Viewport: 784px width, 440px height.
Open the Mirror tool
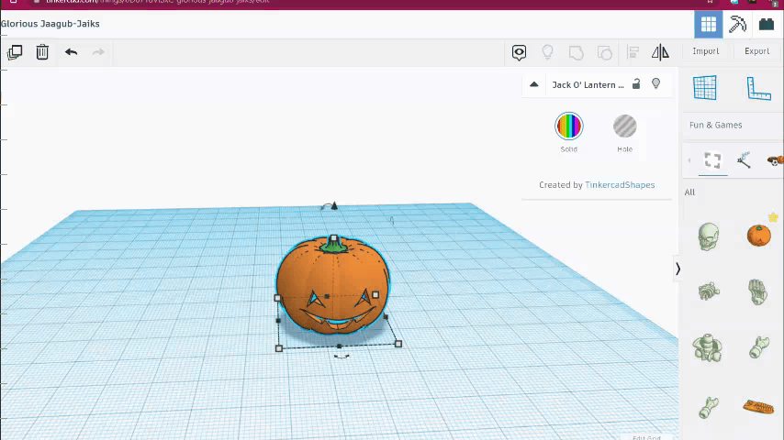[660, 52]
